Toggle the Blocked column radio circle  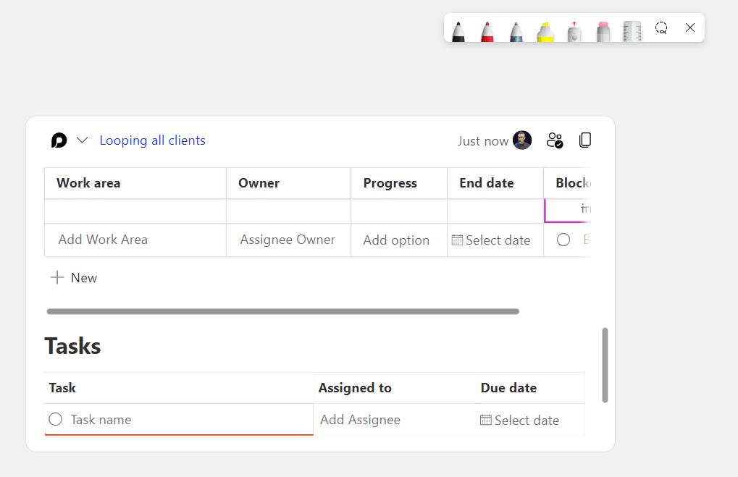[563, 240]
